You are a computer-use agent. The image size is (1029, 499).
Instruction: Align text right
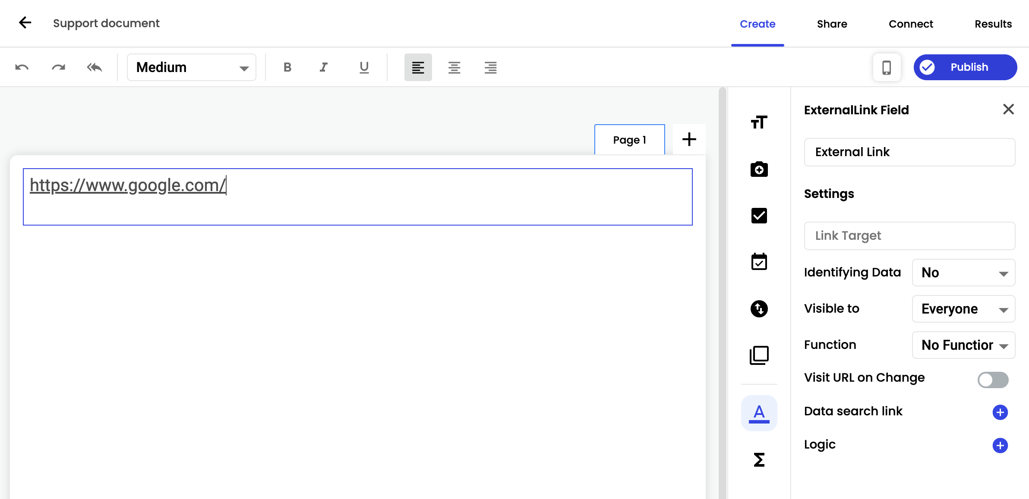tap(490, 67)
